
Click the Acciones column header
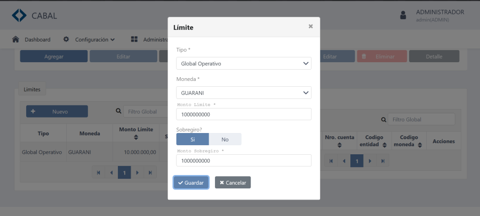(444, 141)
